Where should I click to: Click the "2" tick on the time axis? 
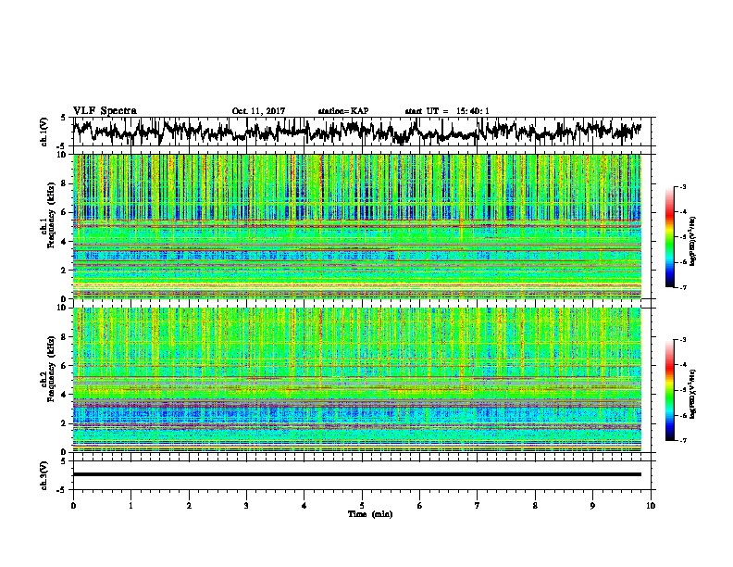click(x=189, y=506)
